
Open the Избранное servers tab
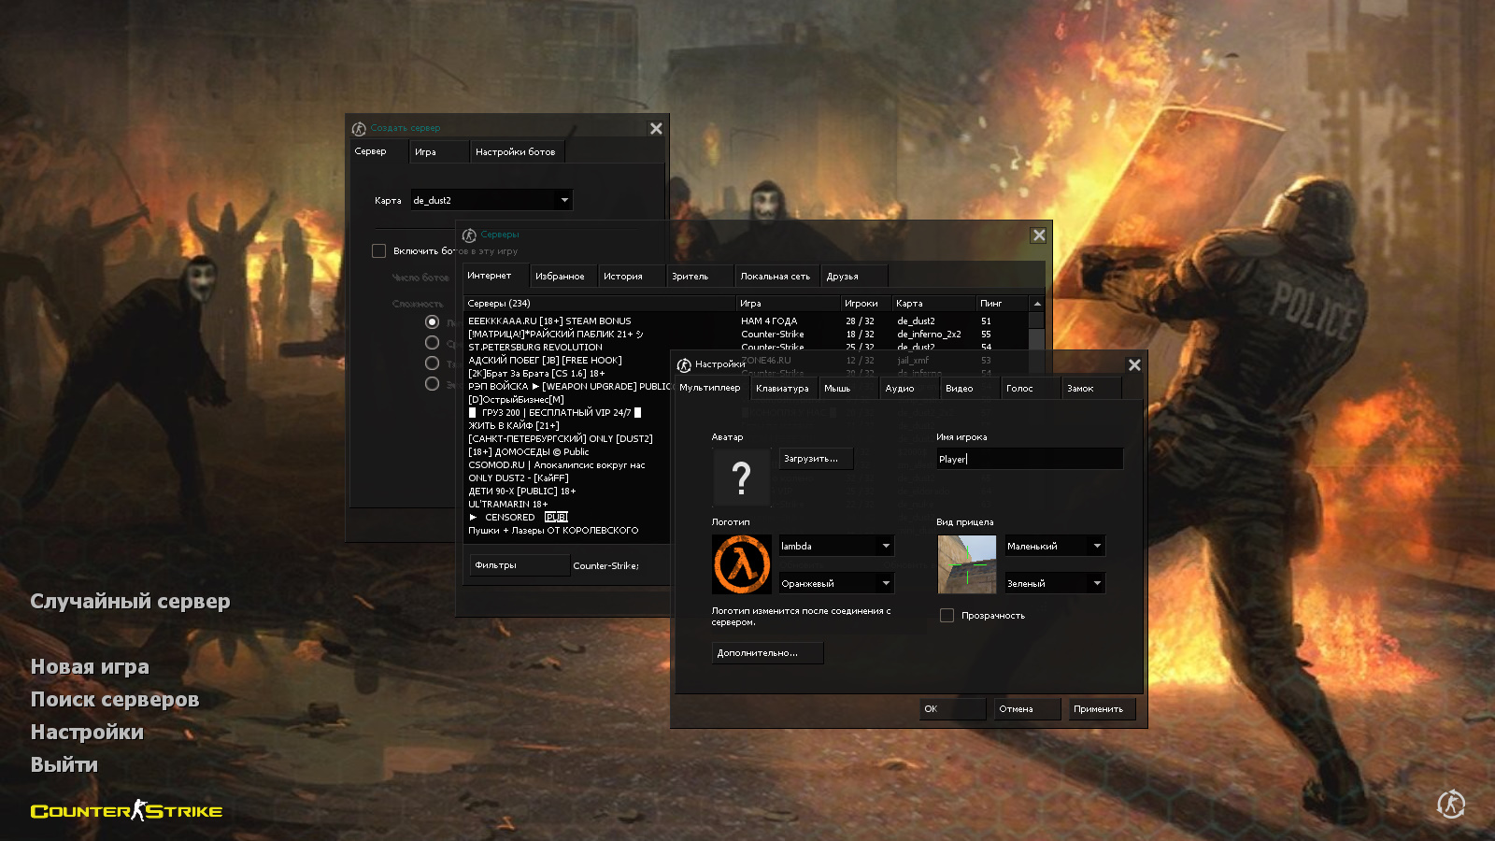point(560,277)
